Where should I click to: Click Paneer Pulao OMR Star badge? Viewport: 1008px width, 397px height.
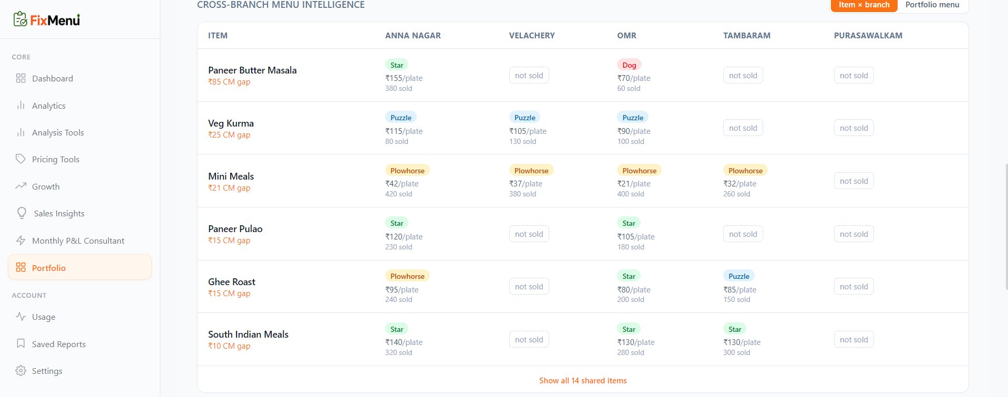[x=629, y=223]
